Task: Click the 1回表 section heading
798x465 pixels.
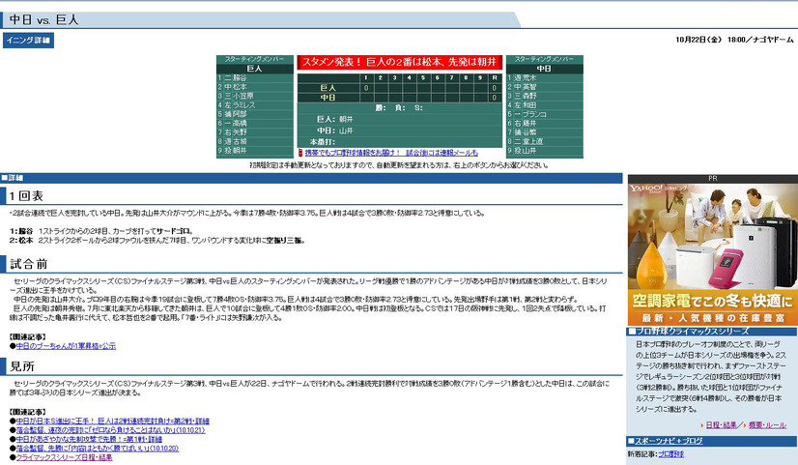Action: click(26, 196)
